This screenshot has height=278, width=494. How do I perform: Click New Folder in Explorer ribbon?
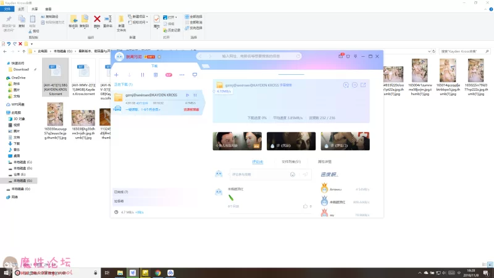point(121,23)
